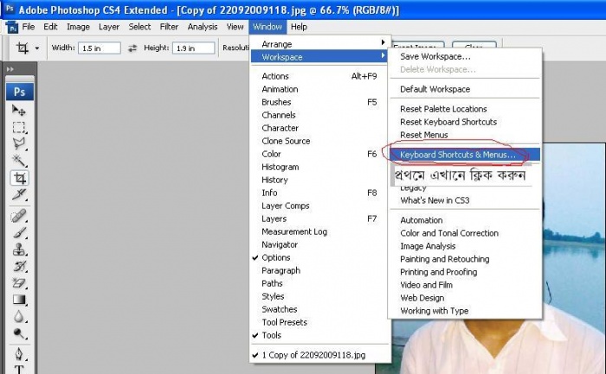The image size is (606, 374).
Task: Select the Clone Stamp tool
Action: coord(19,250)
